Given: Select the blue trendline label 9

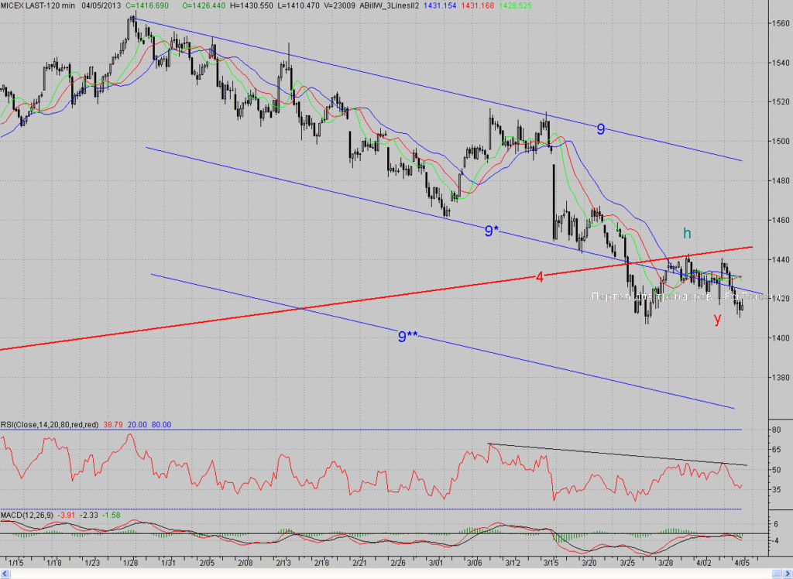Looking at the screenshot, I should tap(600, 129).
